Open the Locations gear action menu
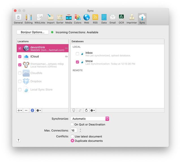 point(39,110)
